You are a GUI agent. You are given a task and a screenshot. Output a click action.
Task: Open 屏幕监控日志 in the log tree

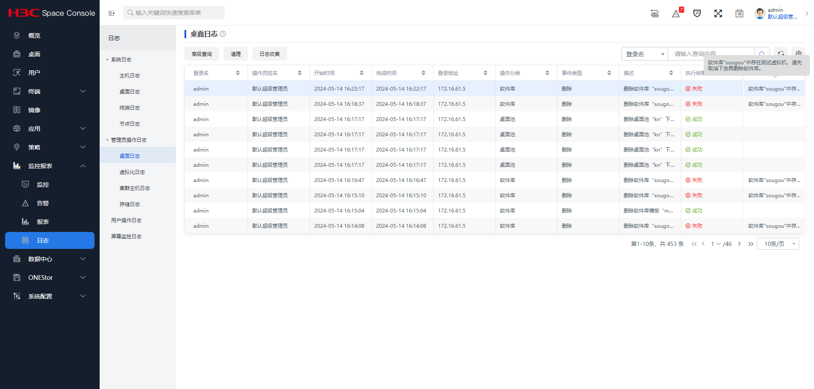click(126, 237)
